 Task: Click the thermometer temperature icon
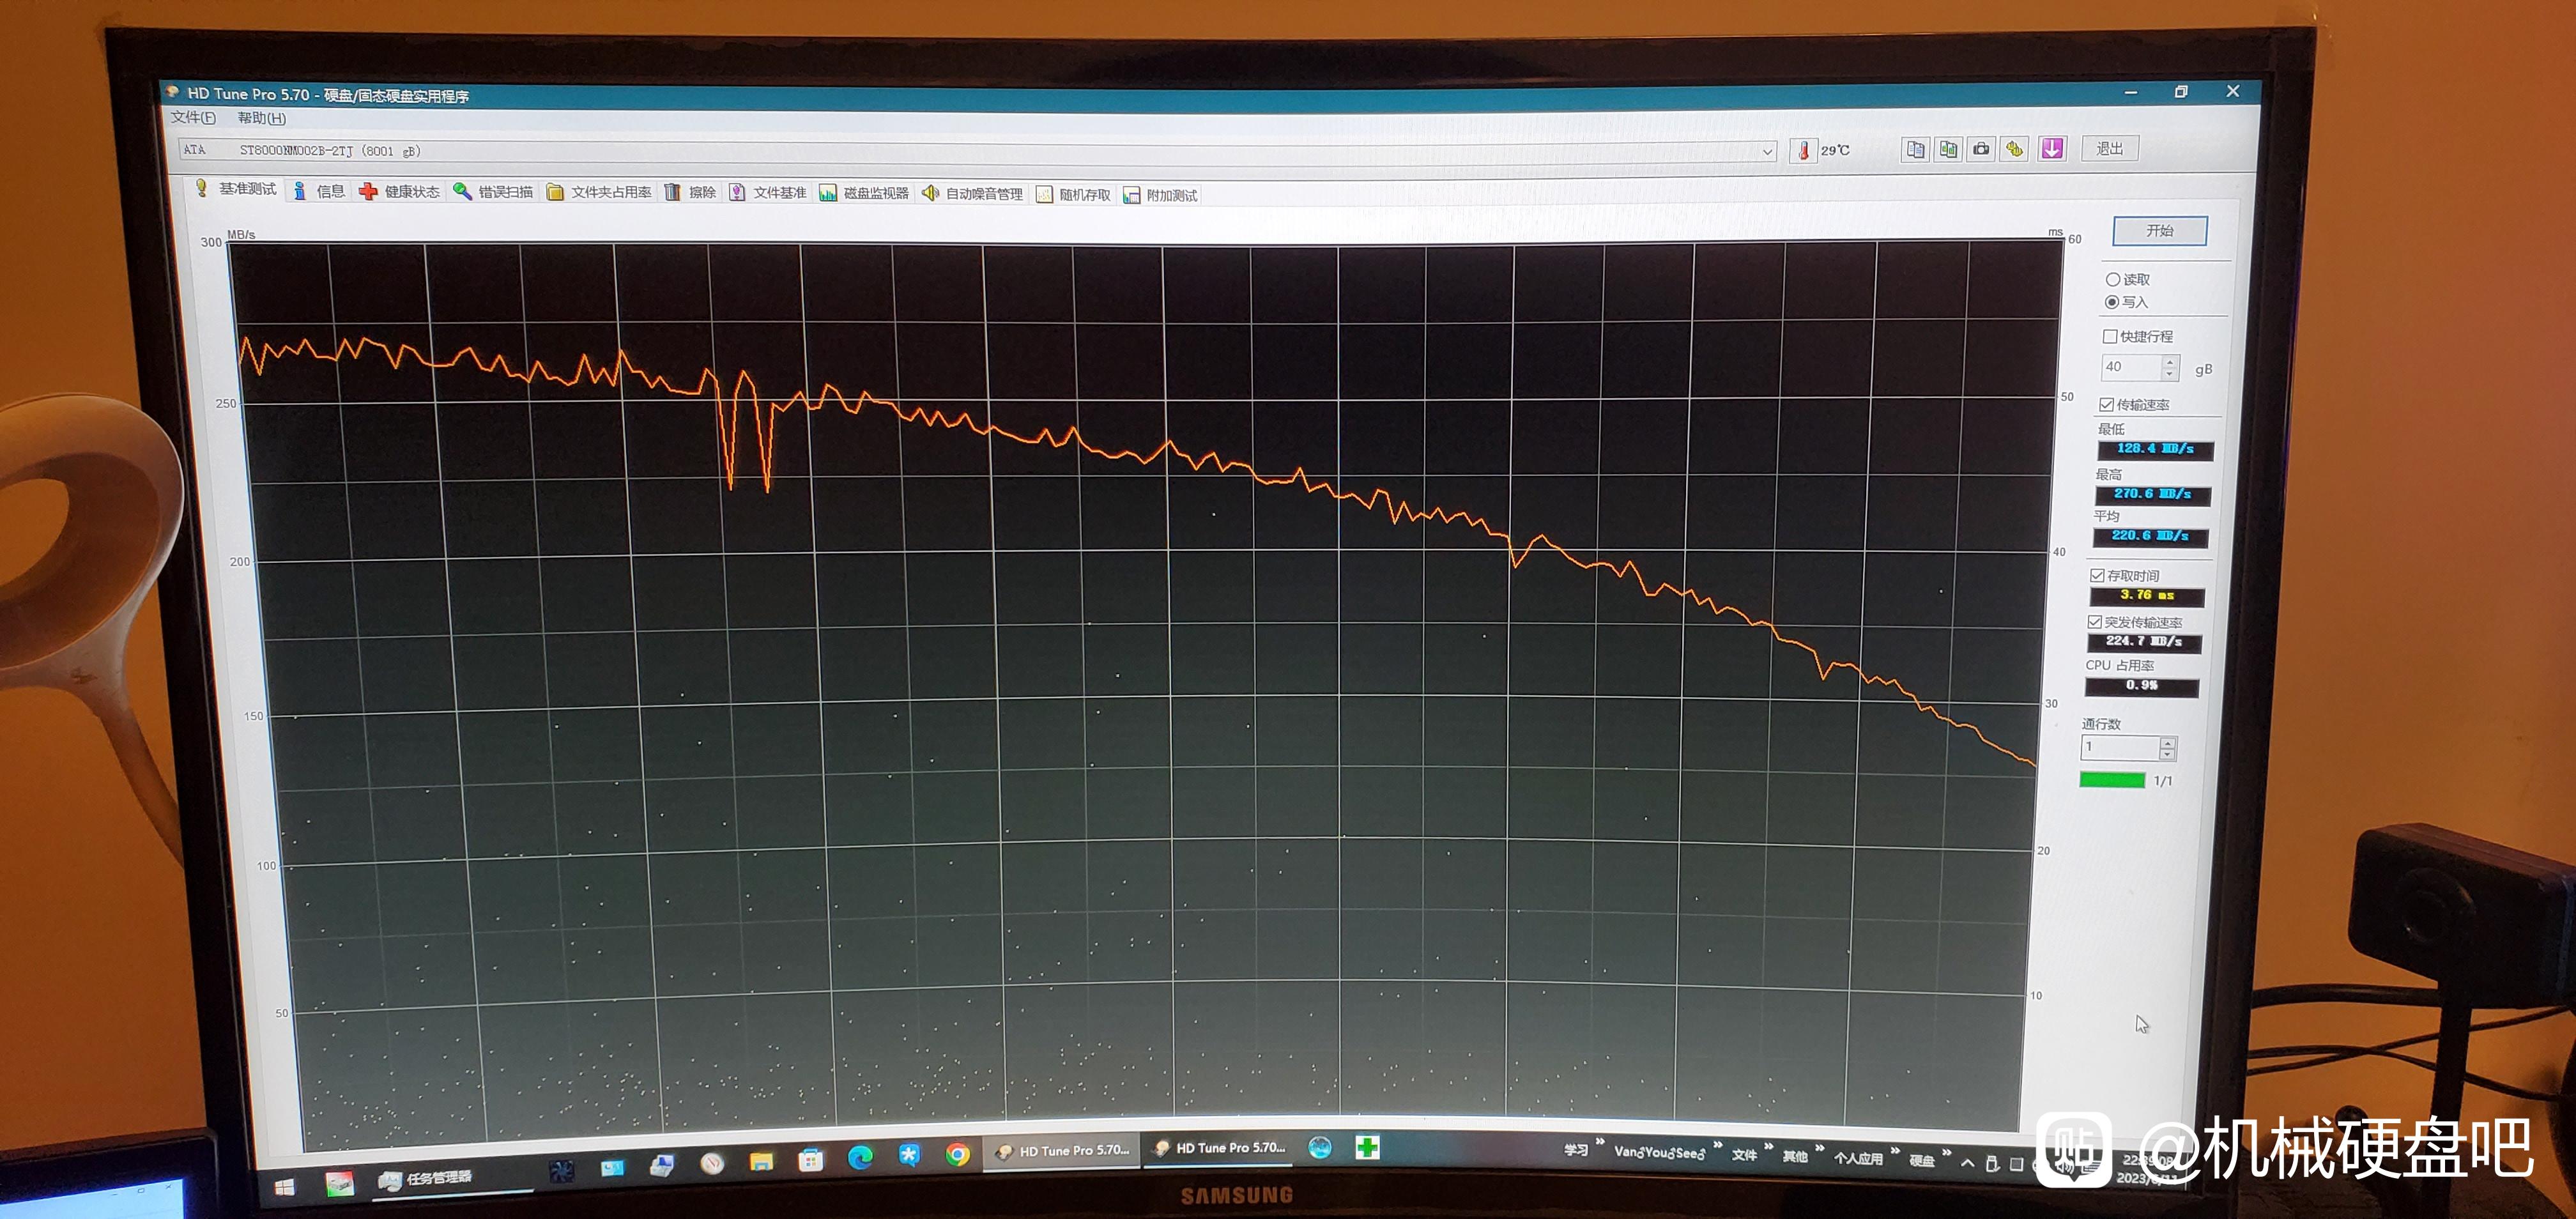pyautogui.click(x=1803, y=150)
